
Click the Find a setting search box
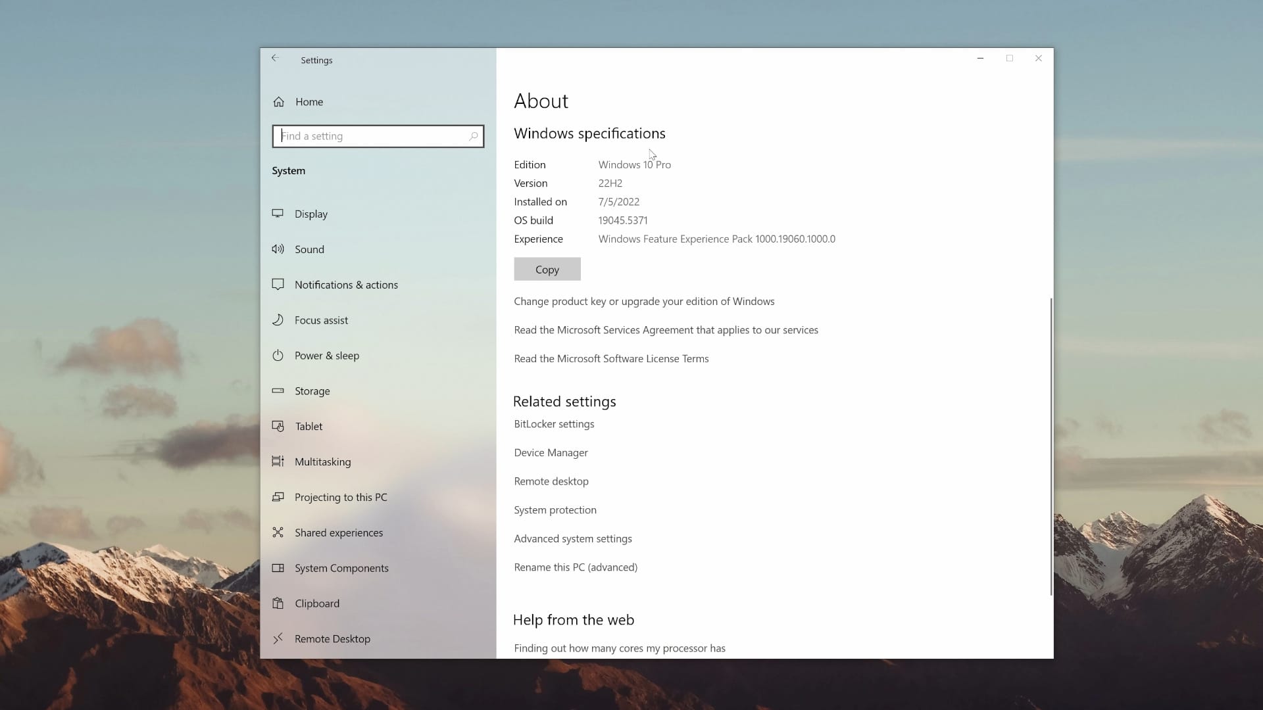378,136
